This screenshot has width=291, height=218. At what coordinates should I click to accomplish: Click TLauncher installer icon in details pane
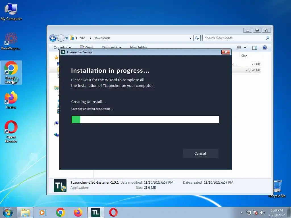click(x=60, y=185)
